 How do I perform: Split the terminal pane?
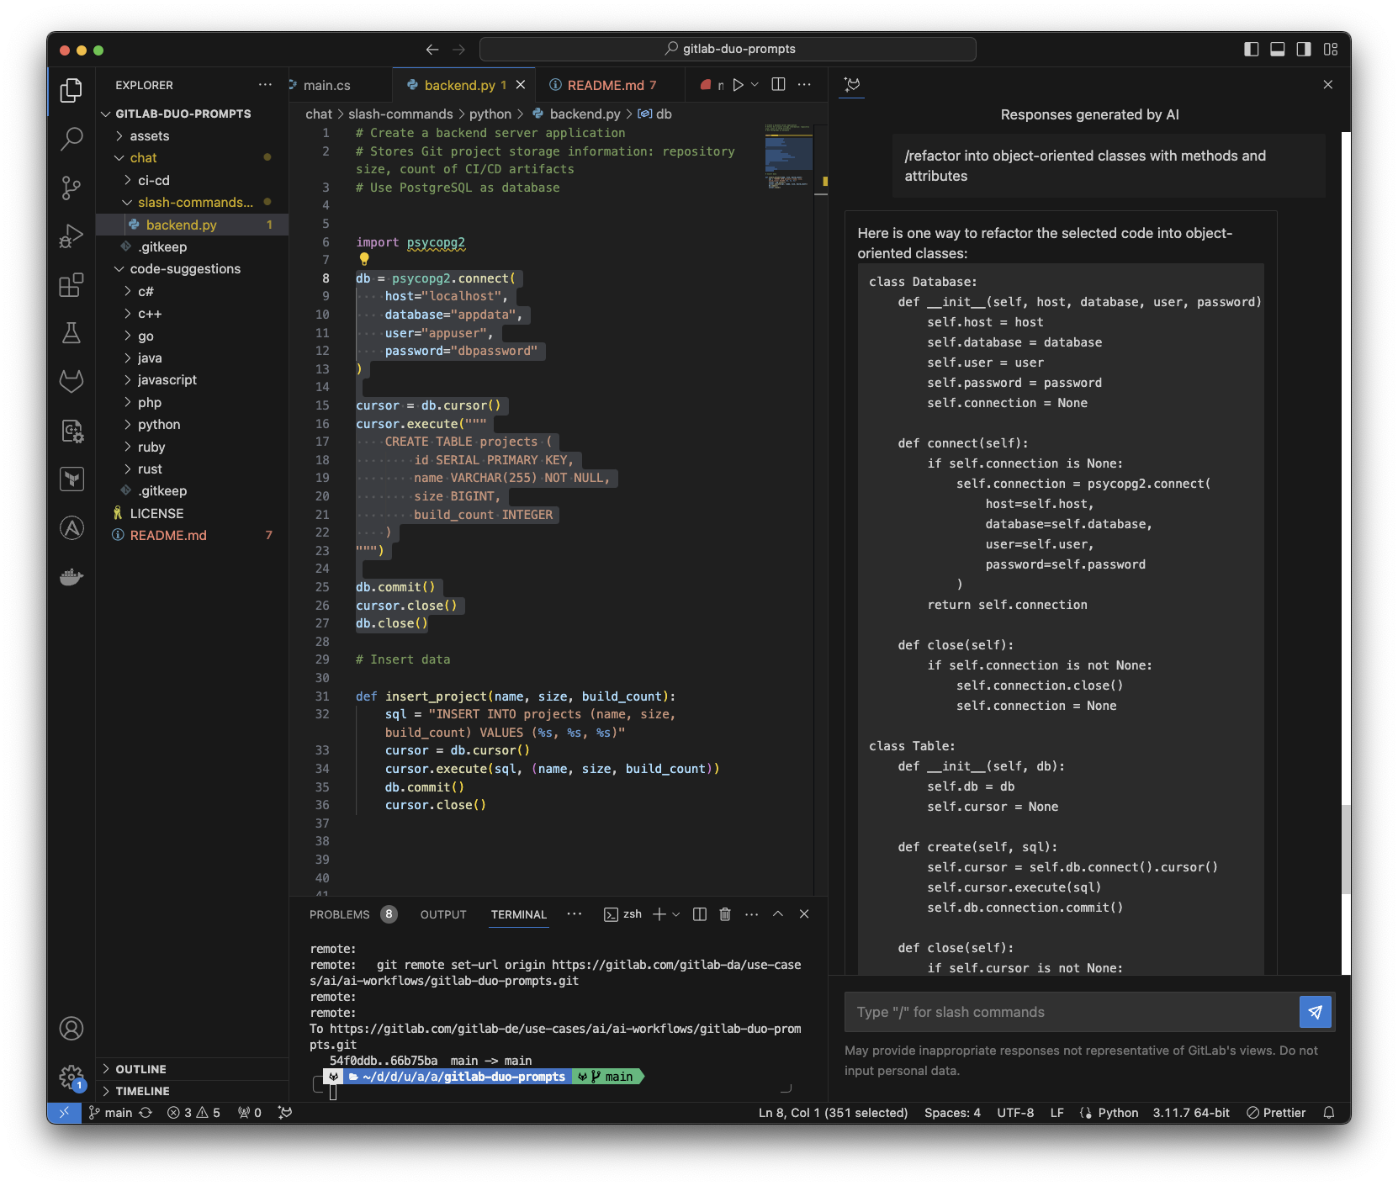(x=699, y=914)
